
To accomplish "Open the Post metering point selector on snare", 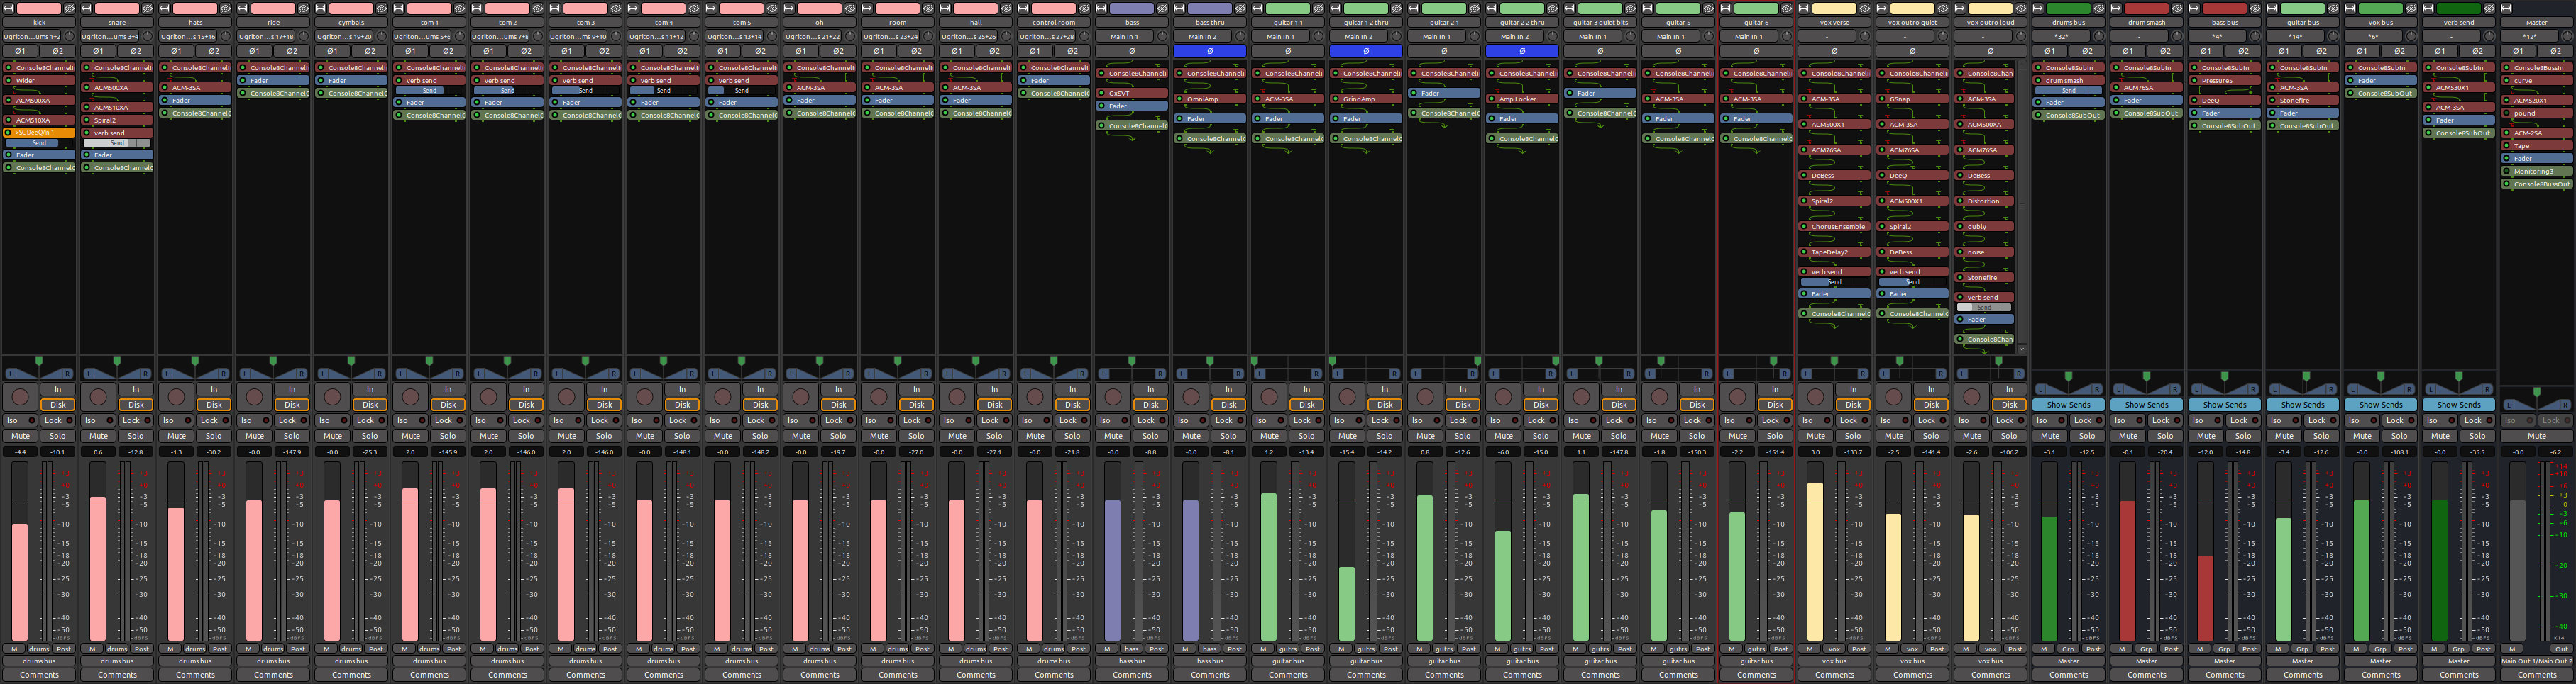I will (x=142, y=649).
